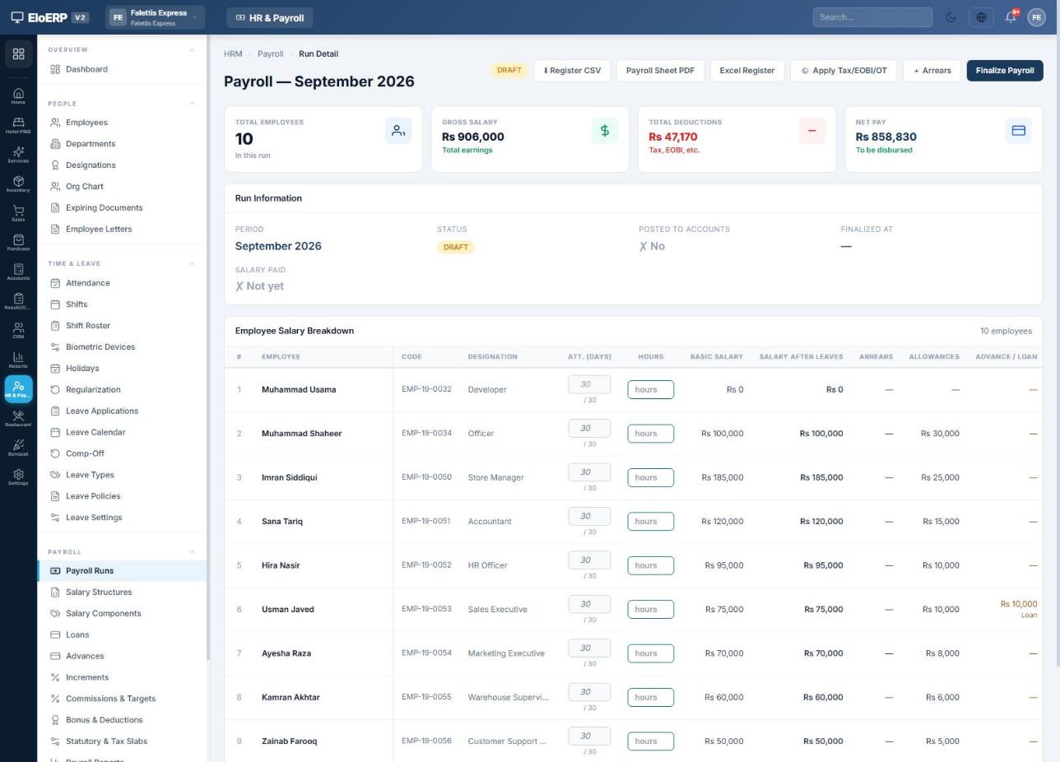The width and height of the screenshot is (1060, 762).
Task: Open the language globe icon
Action: click(981, 17)
